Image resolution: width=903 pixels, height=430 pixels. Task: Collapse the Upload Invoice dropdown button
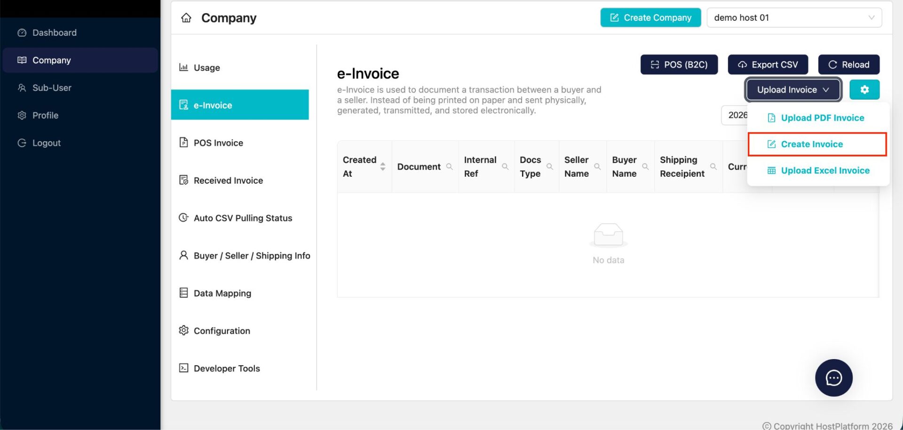pyautogui.click(x=792, y=90)
